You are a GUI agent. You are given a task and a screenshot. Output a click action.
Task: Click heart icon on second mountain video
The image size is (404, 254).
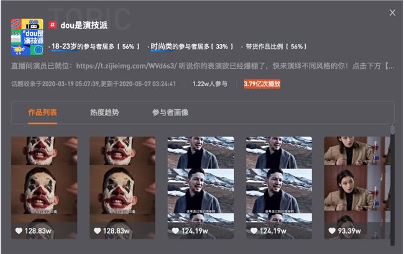[254, 230]
